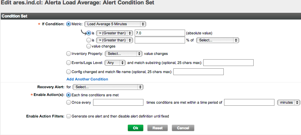Select the percentage comparison radio button

(x=89, y=40)
